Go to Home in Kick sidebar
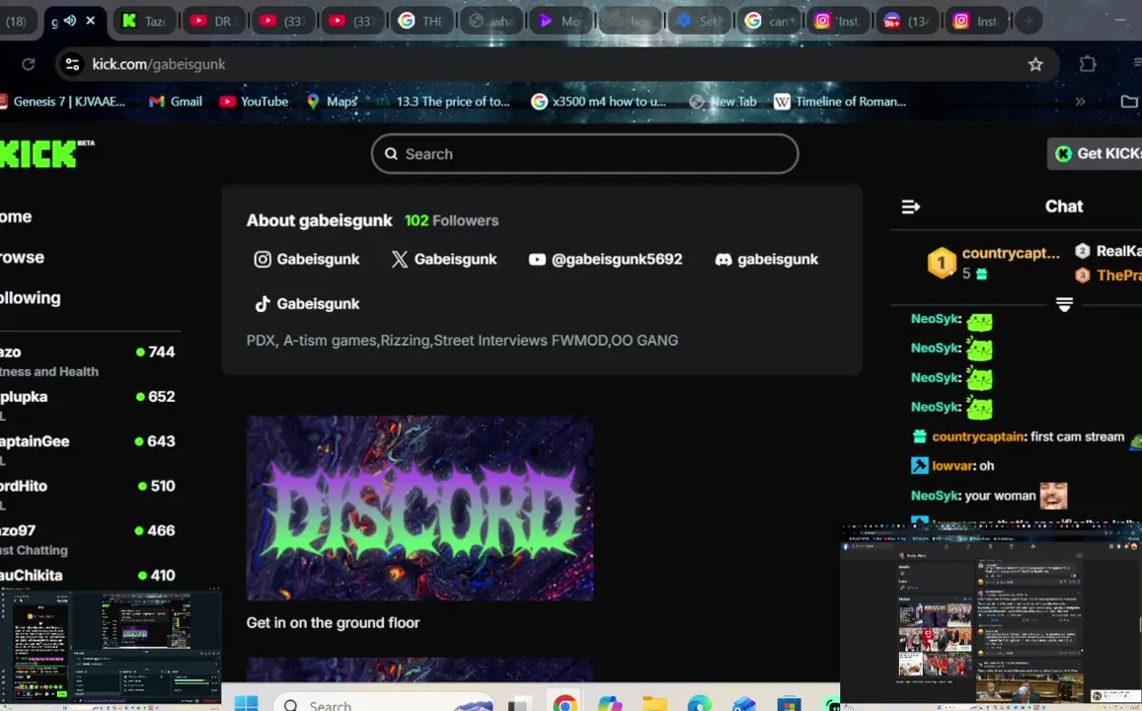 click(x=16, y=216)
